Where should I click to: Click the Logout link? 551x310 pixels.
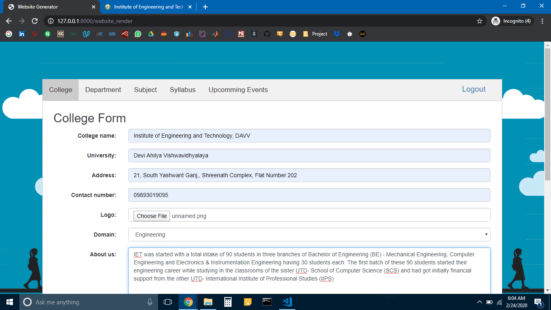pos(474,89)
